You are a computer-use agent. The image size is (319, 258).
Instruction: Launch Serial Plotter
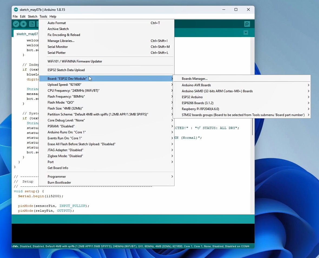click(x=106, y=53)
